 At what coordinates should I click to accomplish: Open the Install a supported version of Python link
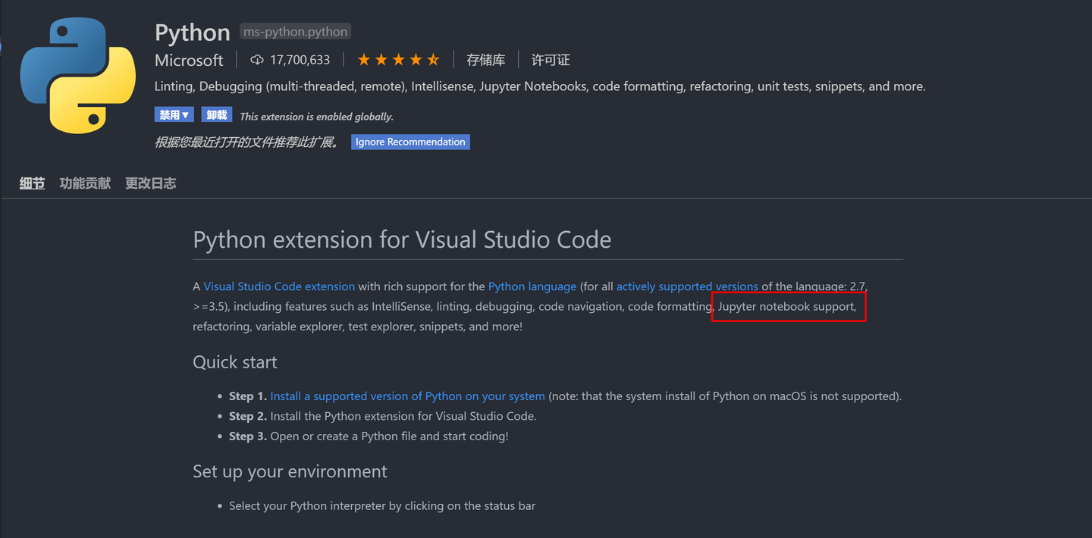(407, 396)
